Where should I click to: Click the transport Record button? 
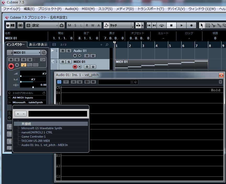coord(191,25)
